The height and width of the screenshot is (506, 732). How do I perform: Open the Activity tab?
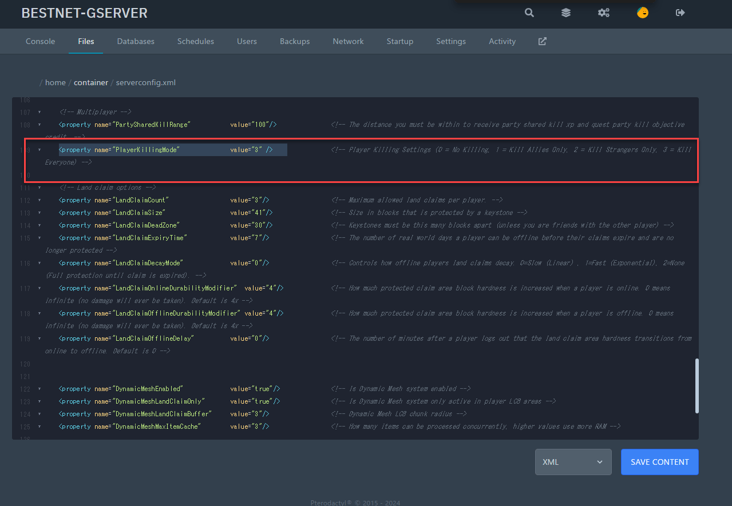pyautogui.click(x=502, y=41)
